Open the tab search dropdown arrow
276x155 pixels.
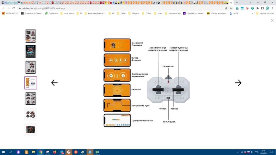(251, 3)
